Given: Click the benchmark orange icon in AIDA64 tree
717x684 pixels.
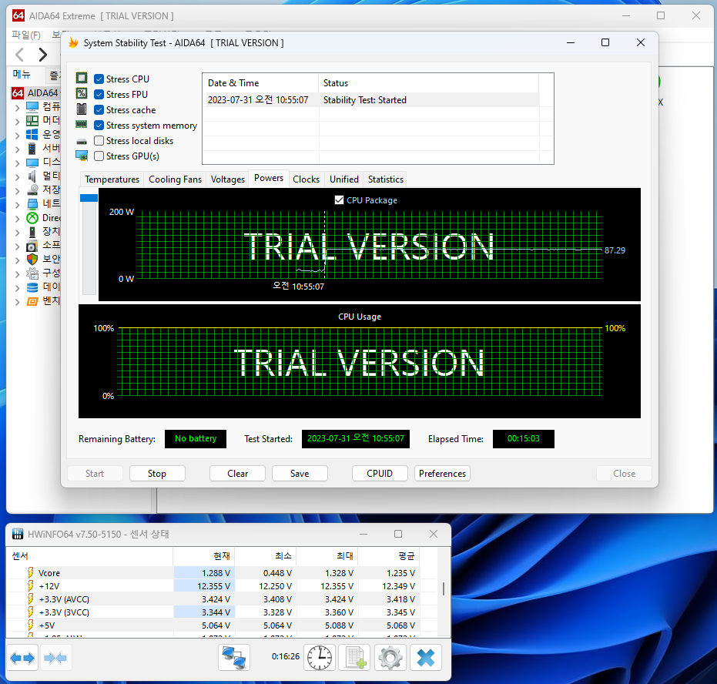Looking at the screenshot, I should click(32, 301).
